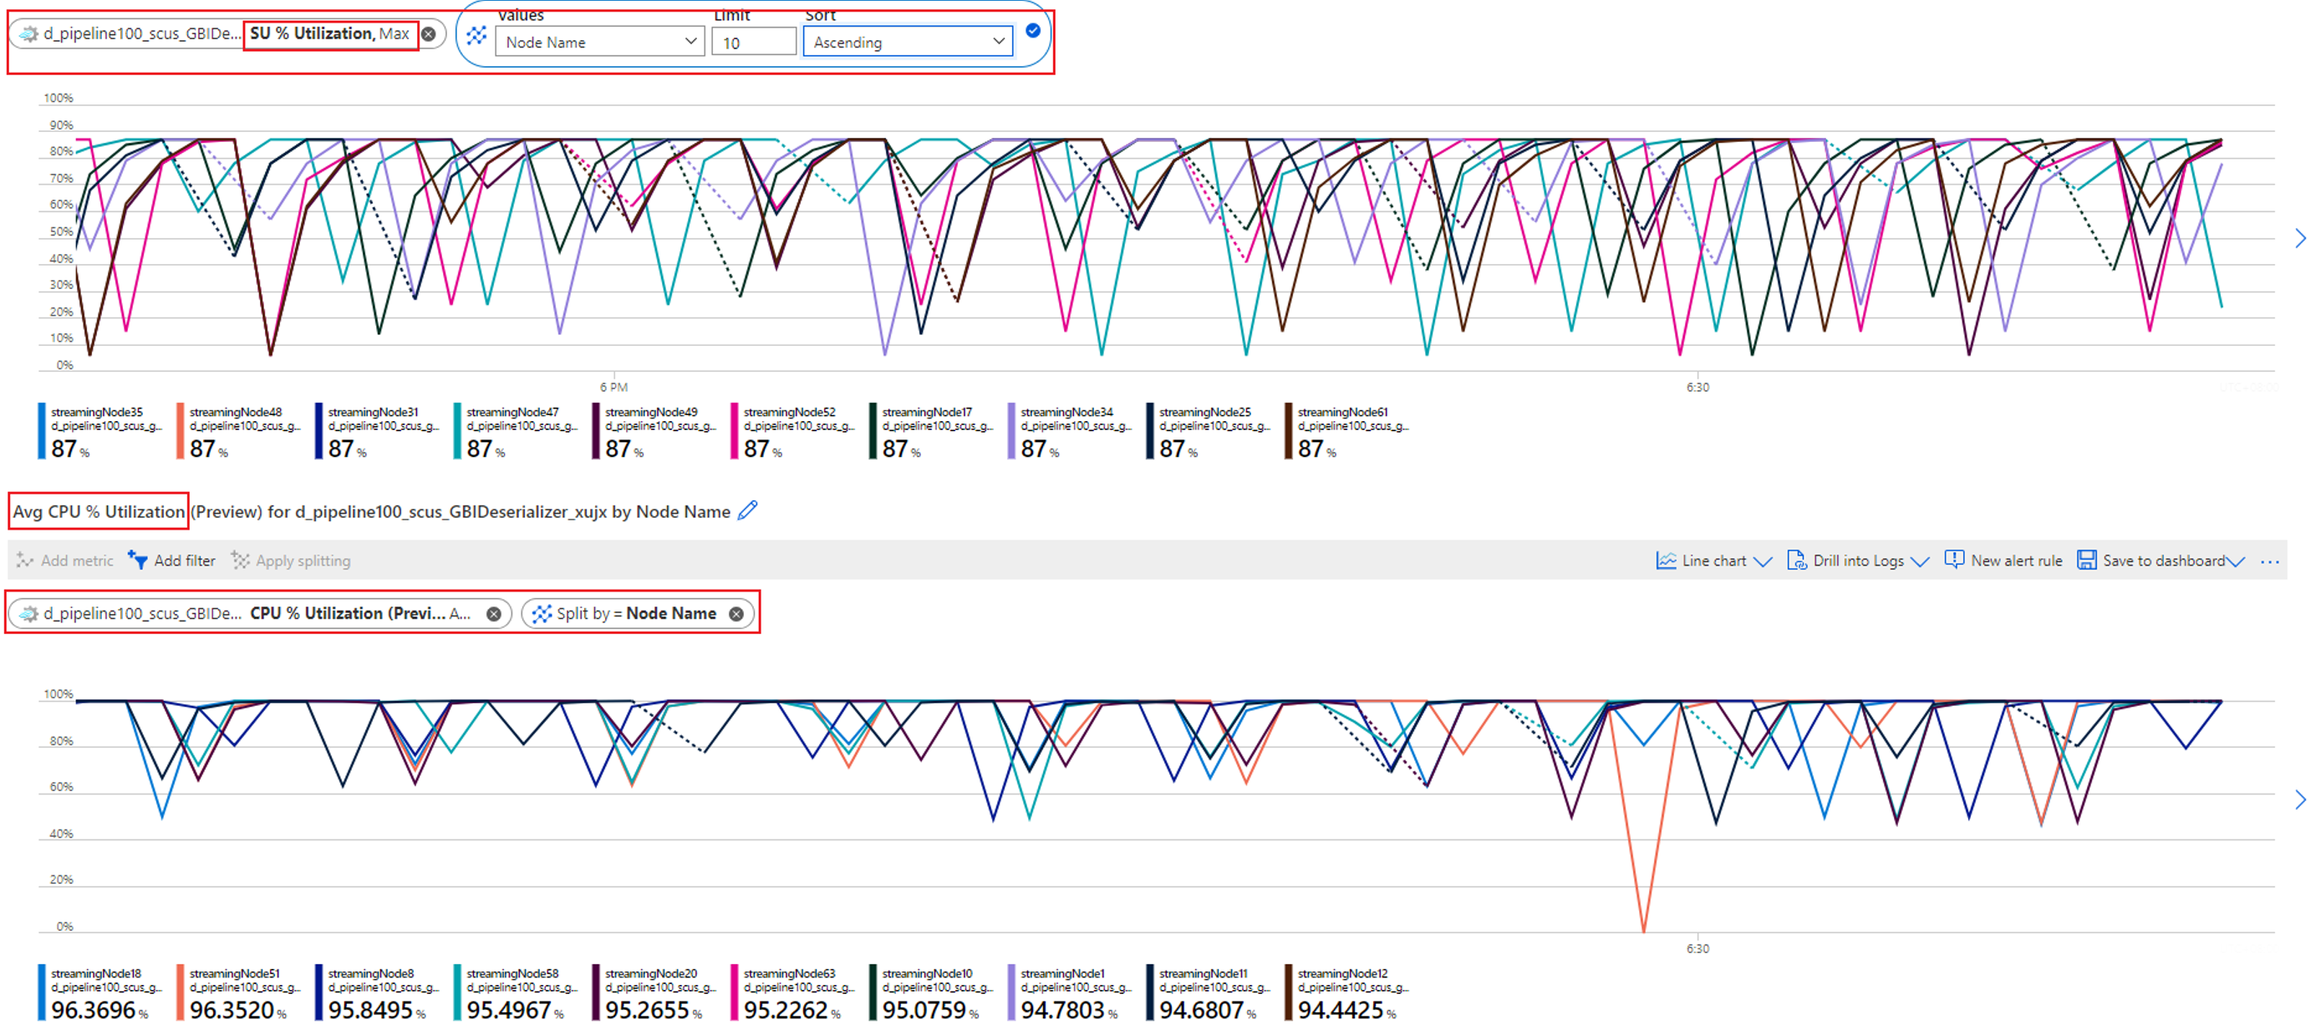Image resolution: width=2321 pixels, height=1035 pixels.
Task: Remove the CPU % Utilization metric chip
Action: tap(494, 613)
